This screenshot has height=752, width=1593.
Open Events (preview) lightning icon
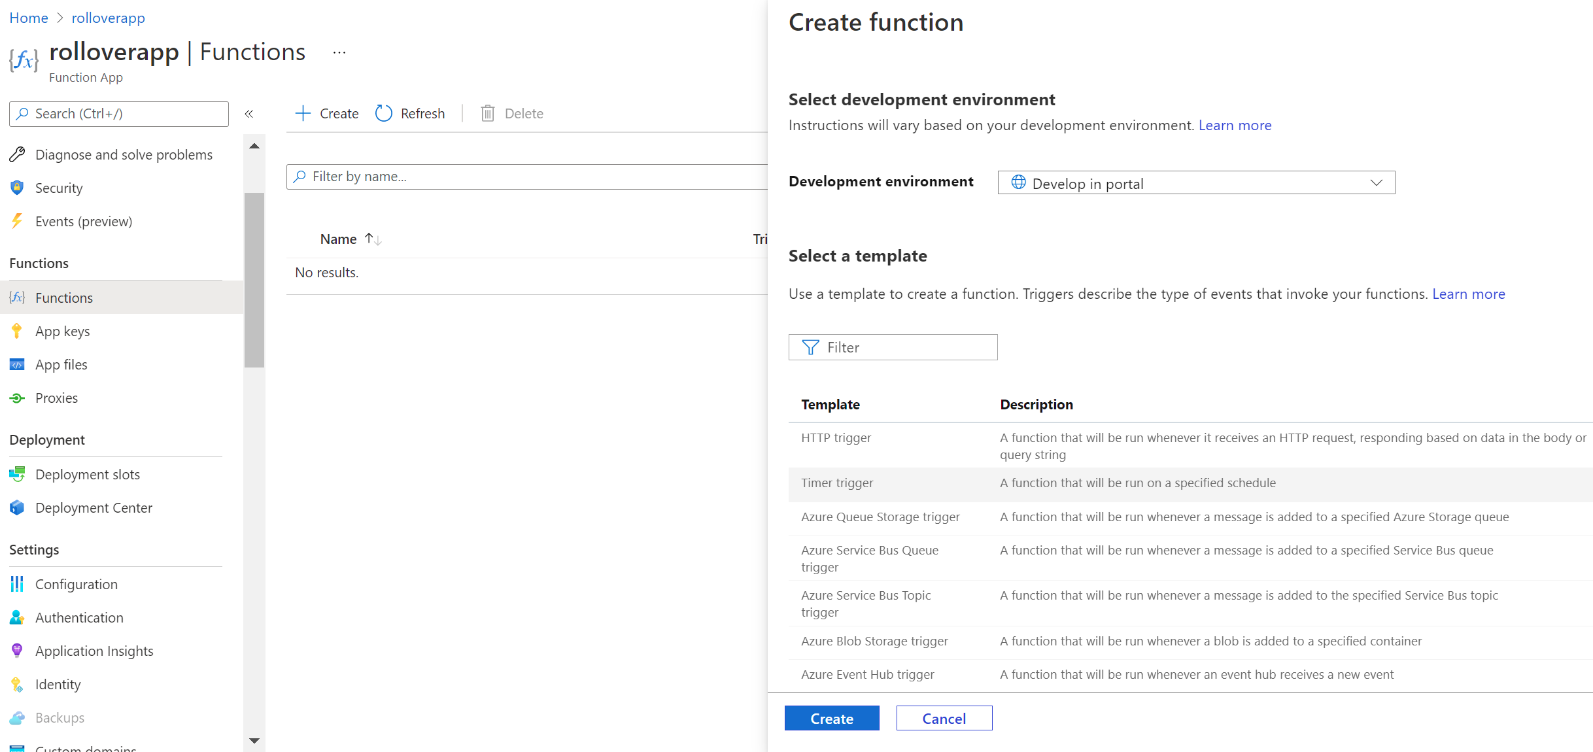click(x=18, y=221)
